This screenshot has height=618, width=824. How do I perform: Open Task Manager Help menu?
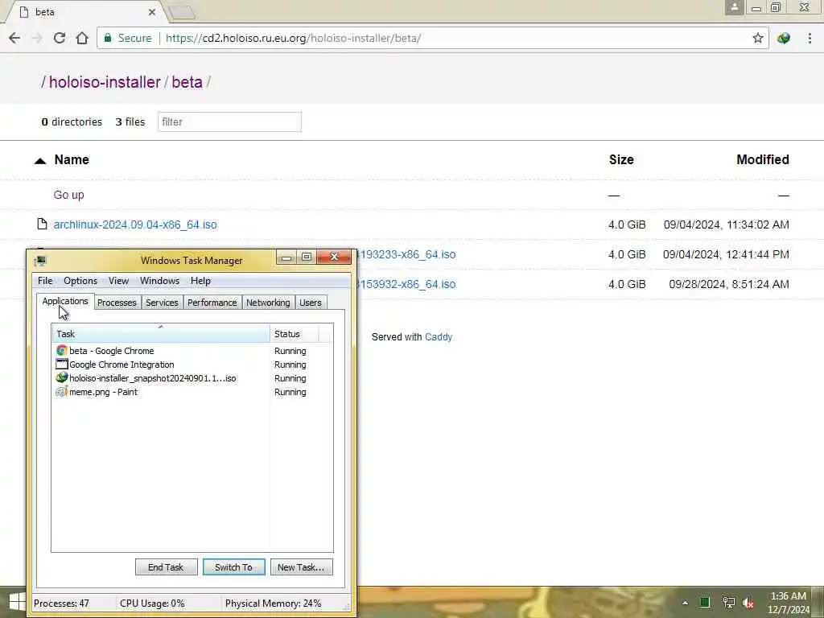point(200,281)
